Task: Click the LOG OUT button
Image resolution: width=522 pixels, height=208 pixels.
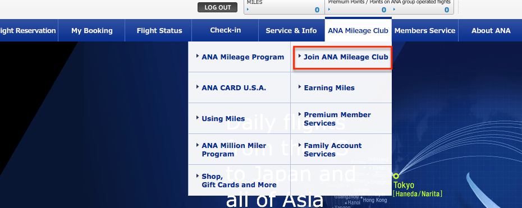Action: 217,7
